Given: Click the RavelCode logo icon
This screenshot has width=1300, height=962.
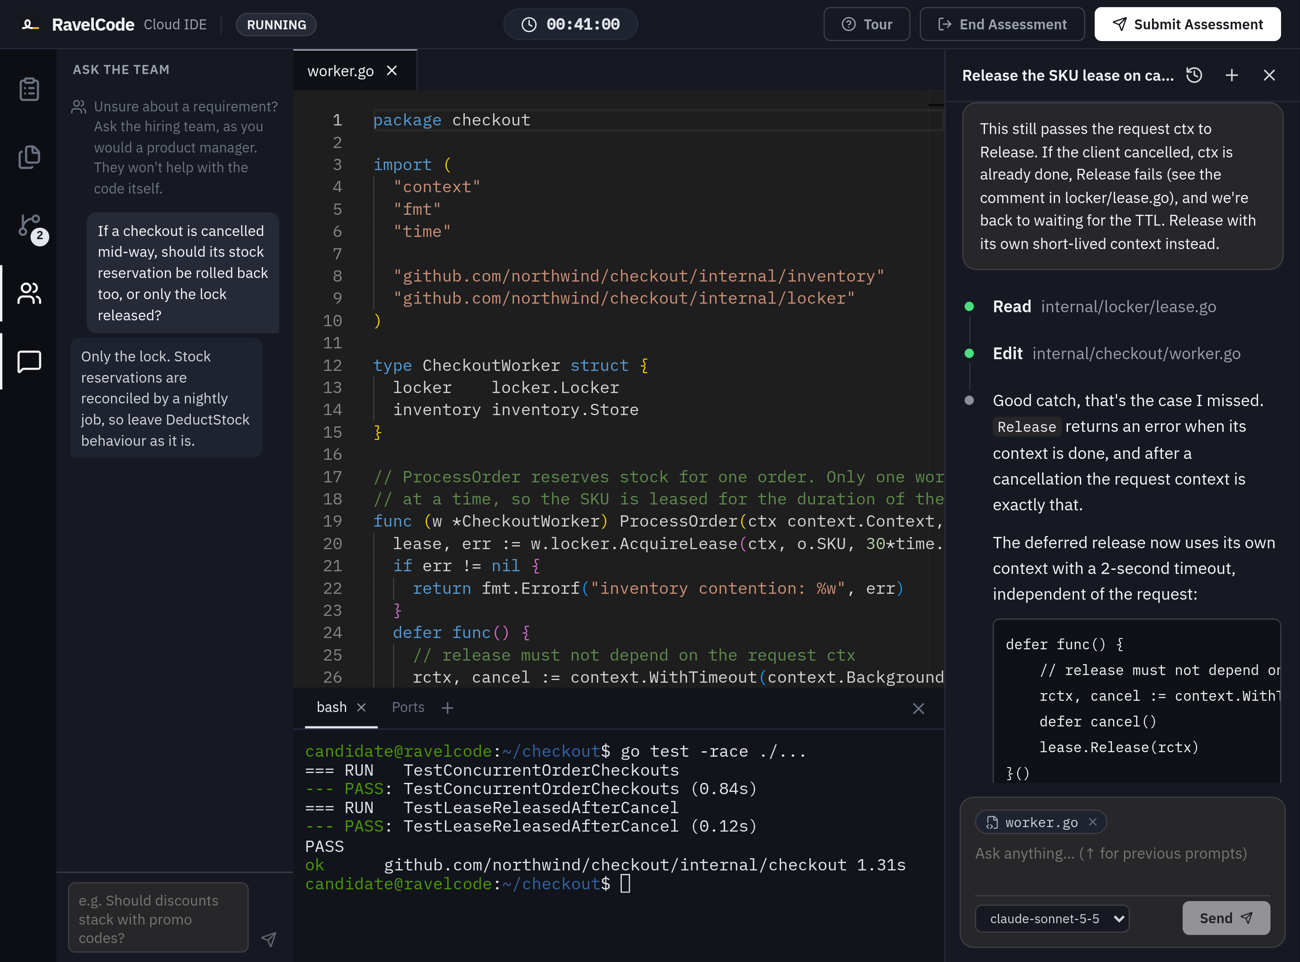Looking at the screenshot, I should (30, 24).
